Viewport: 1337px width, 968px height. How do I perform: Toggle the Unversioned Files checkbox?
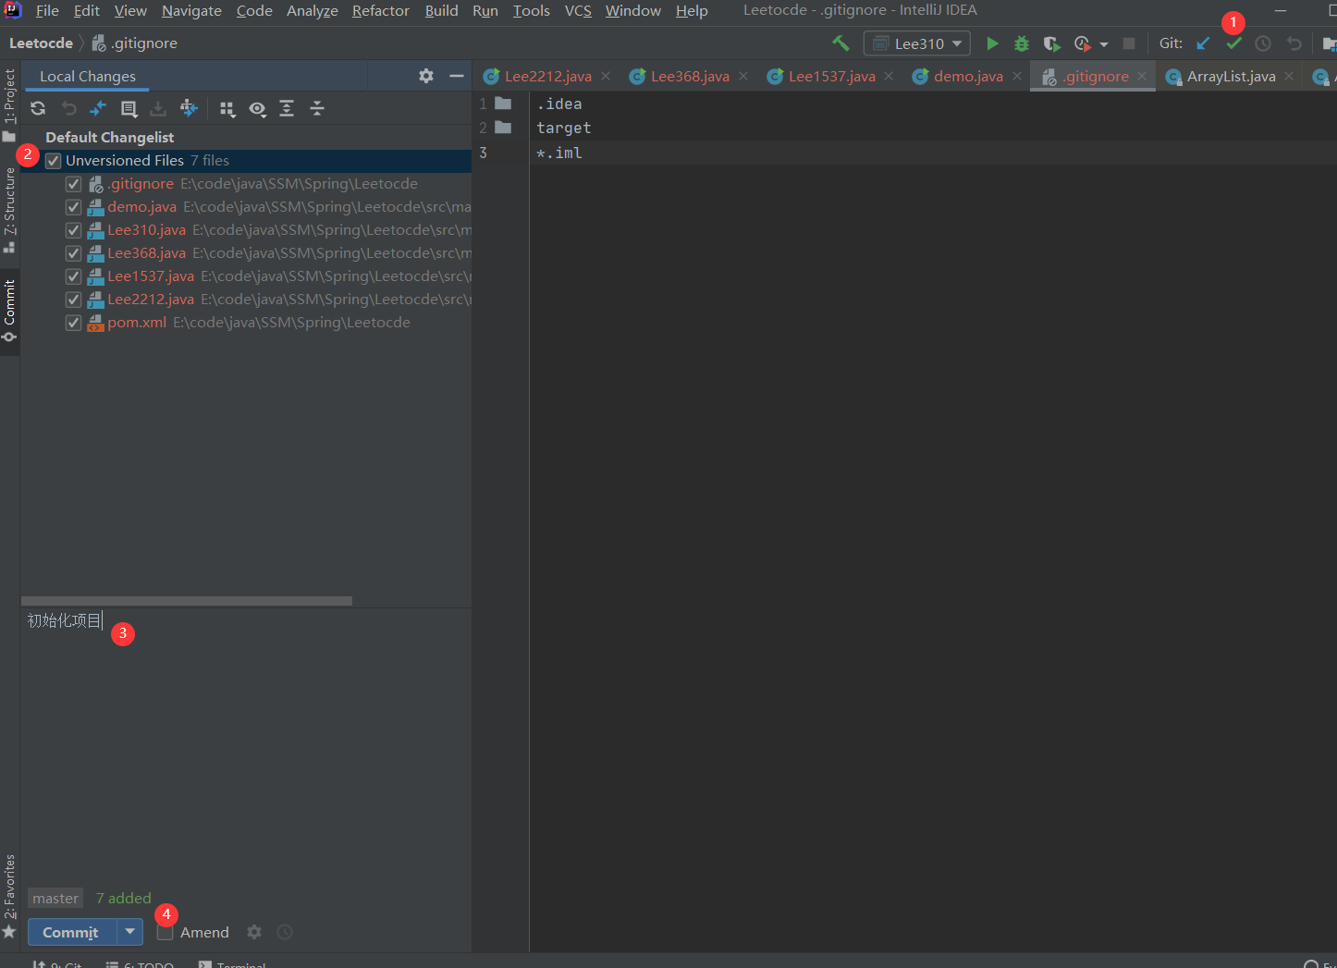[54, 161]
